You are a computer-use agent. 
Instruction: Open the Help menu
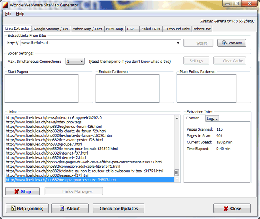[x=20, y=14]
